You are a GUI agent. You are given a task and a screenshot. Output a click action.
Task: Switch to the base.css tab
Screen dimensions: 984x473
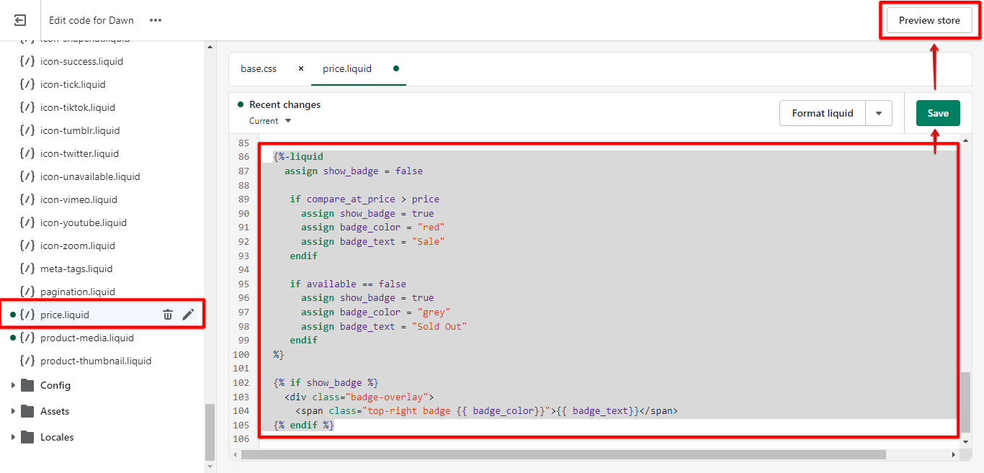coord(259,69)
